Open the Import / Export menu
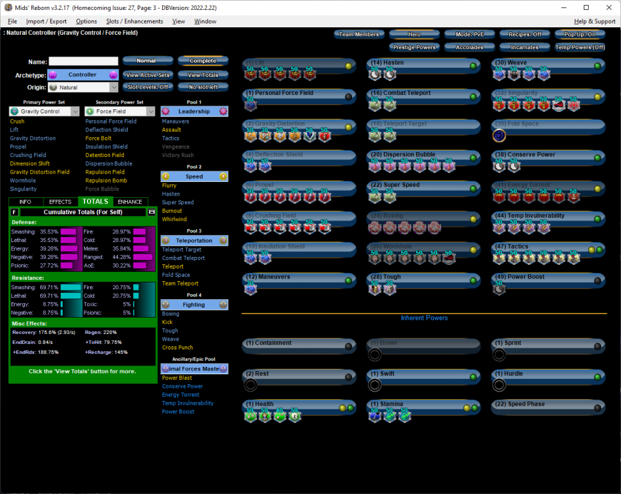Viewport: 621px width, 494px height. click(x=46, y=21)
